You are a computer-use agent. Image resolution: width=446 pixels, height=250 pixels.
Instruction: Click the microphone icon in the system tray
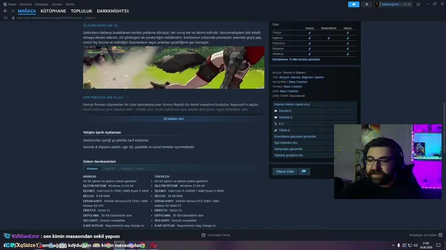[x=399, y=245]
